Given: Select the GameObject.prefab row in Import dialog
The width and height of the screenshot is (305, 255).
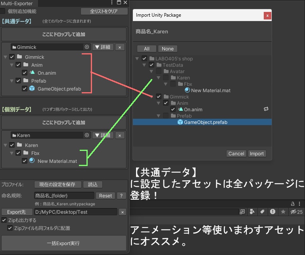Looking at the screenshot, I should click(x=202, y=122).
